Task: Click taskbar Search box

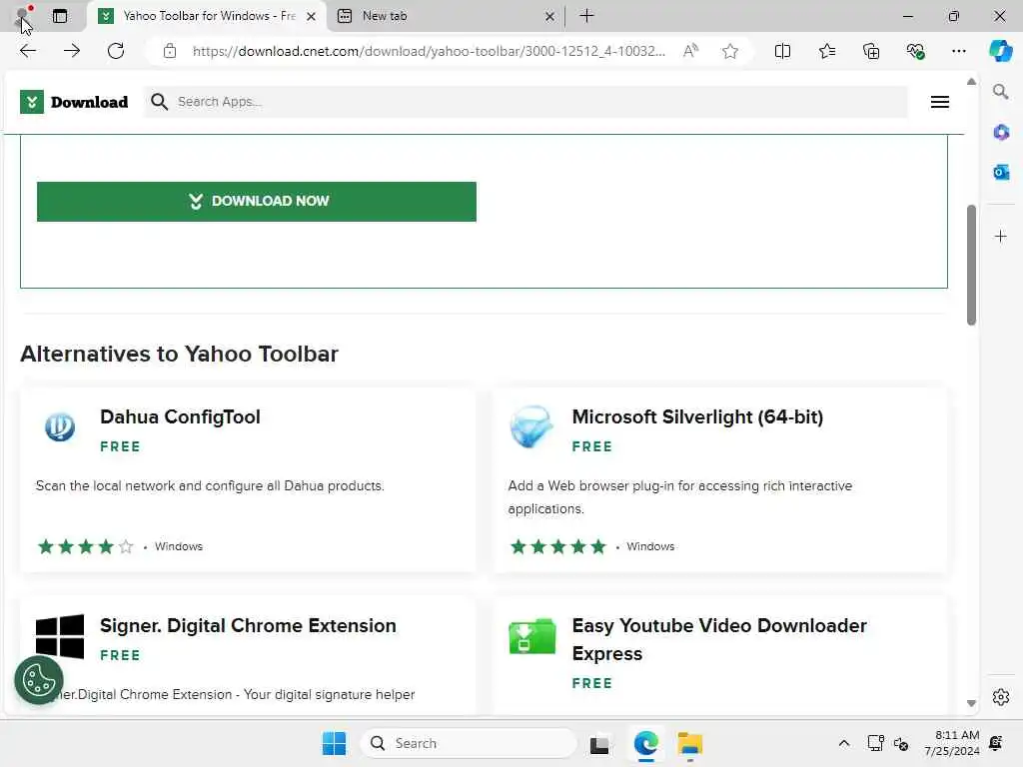Action: [x=469, y=743]
